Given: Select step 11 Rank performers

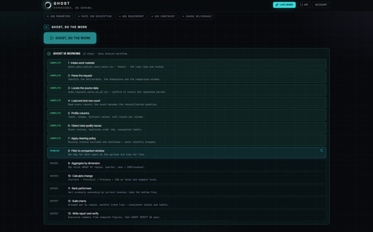Looking at the screenshot, I should pos(186,190).
